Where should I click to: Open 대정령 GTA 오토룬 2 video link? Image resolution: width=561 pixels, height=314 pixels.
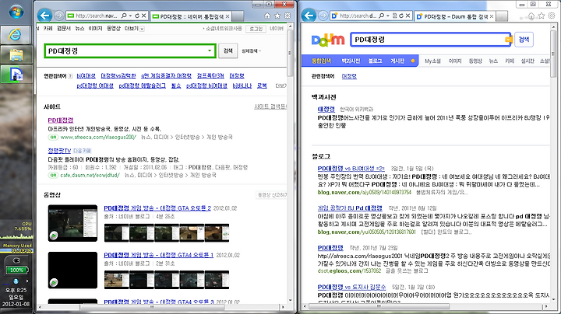click(x=157, y=208)
